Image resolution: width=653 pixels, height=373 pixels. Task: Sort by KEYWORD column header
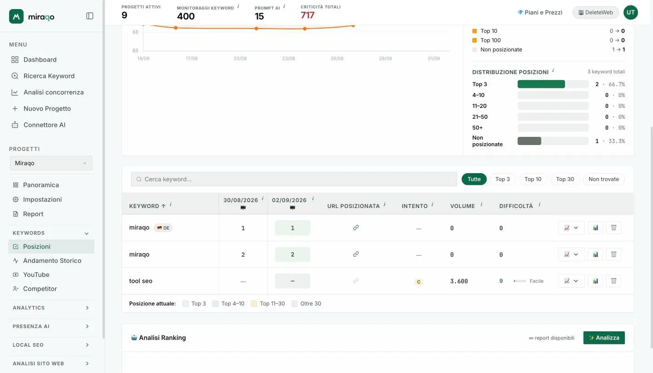point(147,206)
